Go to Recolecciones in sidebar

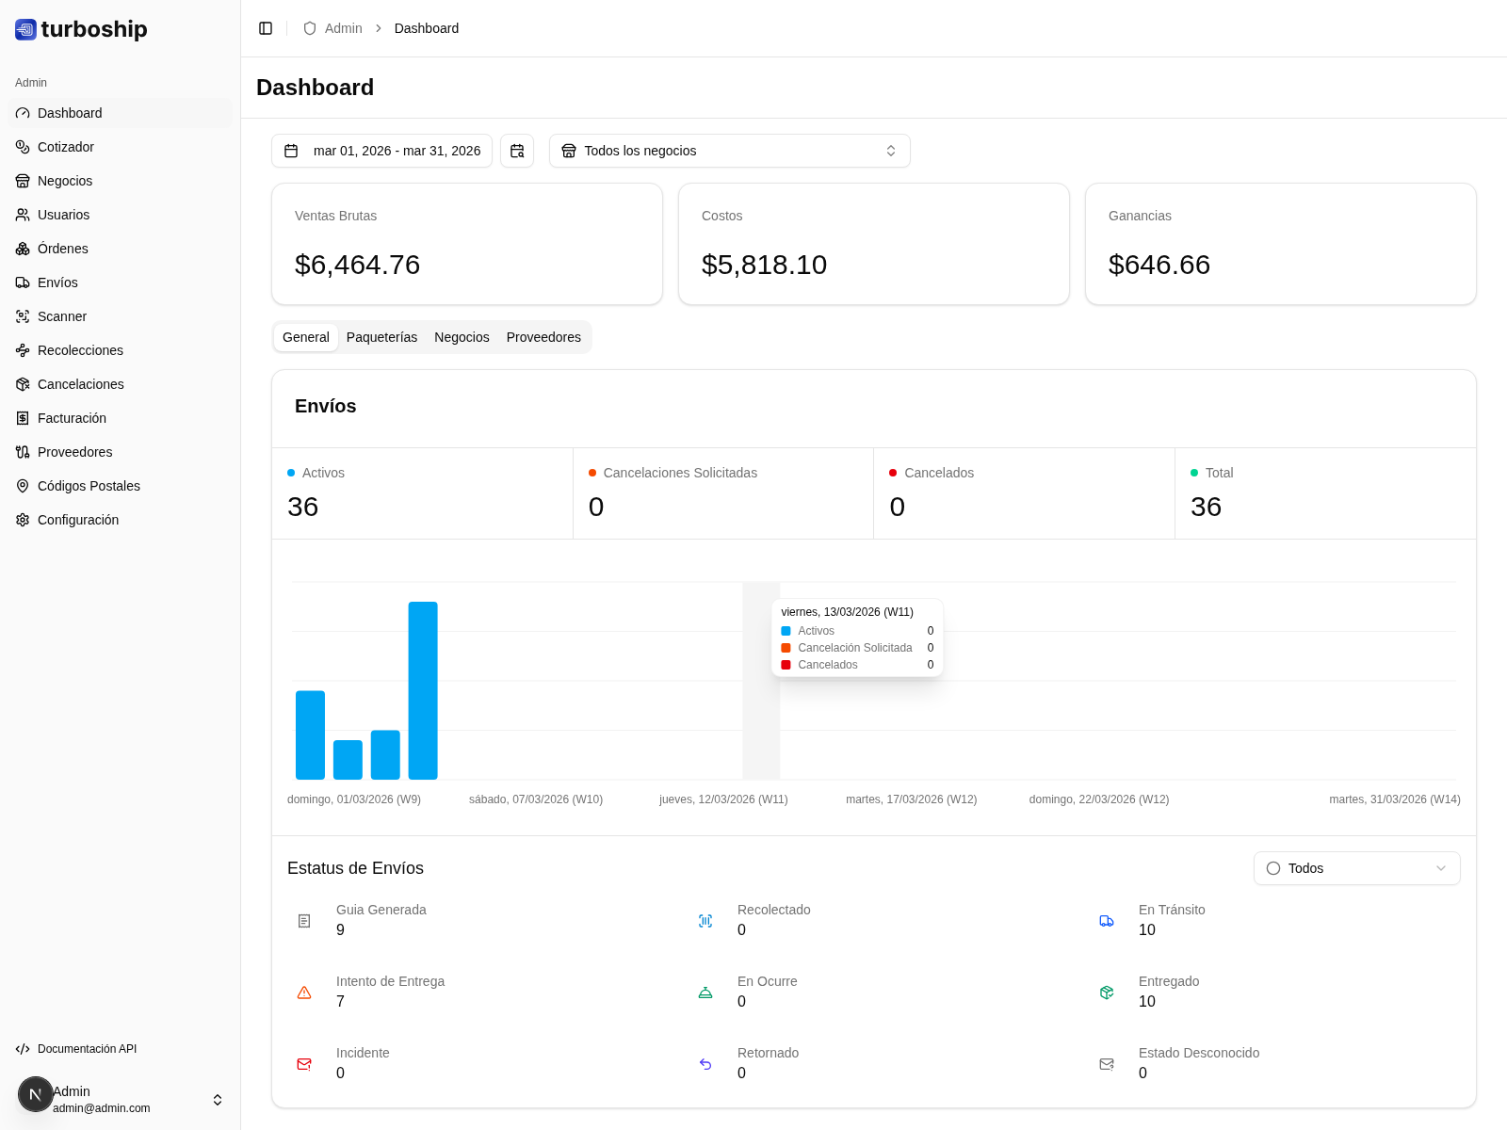80,350
